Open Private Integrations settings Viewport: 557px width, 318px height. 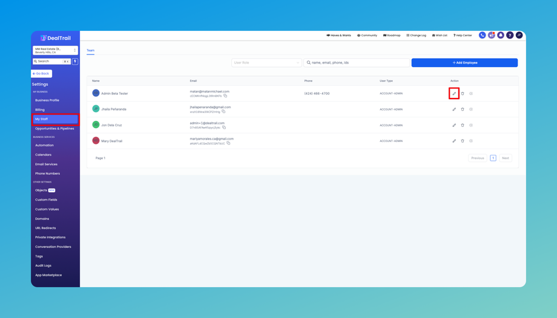tap(50, 238)
